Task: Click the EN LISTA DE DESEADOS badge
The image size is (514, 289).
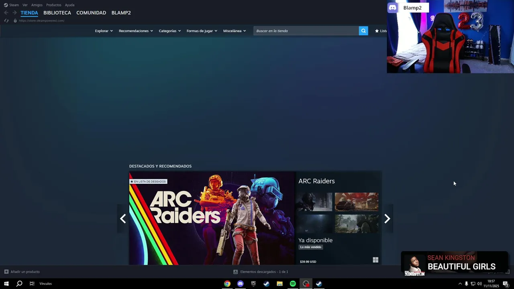Action: pos(148,181)
